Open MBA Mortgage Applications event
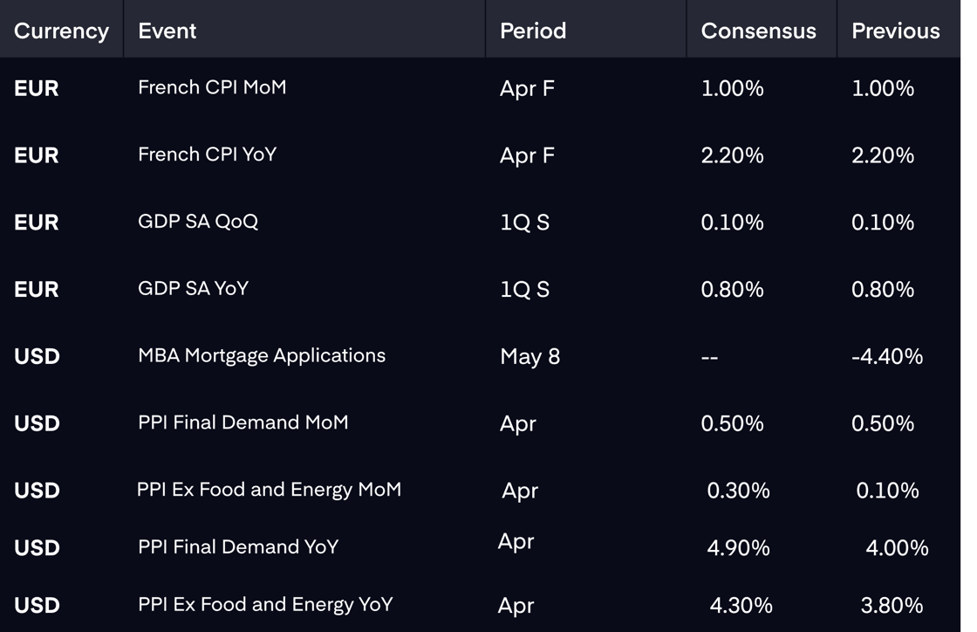977x632 pixels. pyautogui.click(x=262, y=355)
